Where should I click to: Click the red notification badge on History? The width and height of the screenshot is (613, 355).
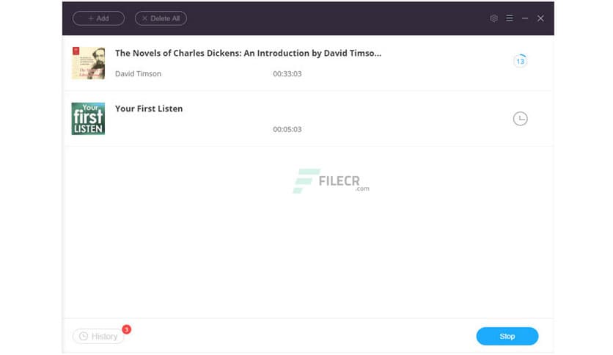pos(127,329)
